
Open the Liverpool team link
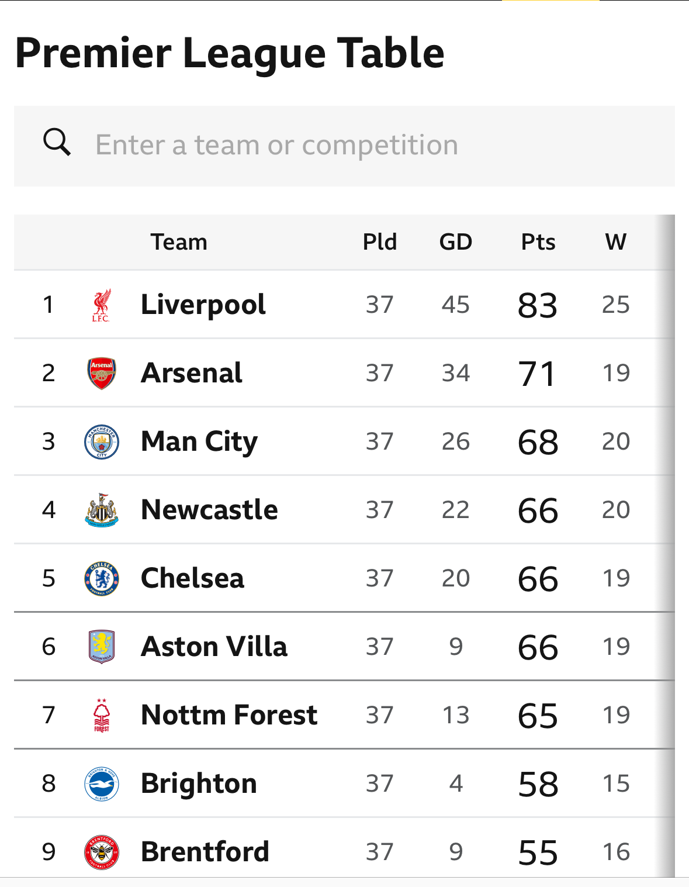click(x=203, y=305)
